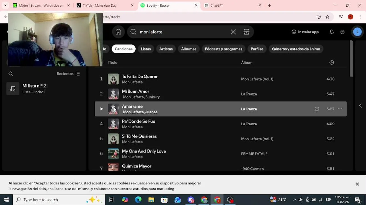Image resolution: width=366 pixels, height=205 pixels.
Task: Expand the right side panel chevron
Action: coord(360,106)
